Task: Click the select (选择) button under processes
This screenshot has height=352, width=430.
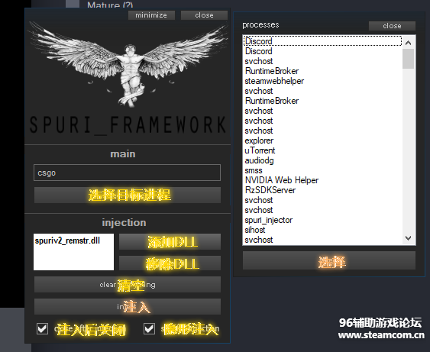Action: pyautogui.click(x=329, y=260)
